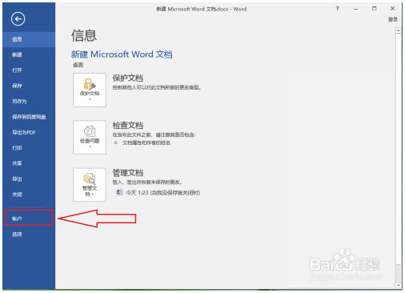Click the scrollbar down arrow
Image resolution: width=405 pixels, height=293 pixels.
point(399,285)
